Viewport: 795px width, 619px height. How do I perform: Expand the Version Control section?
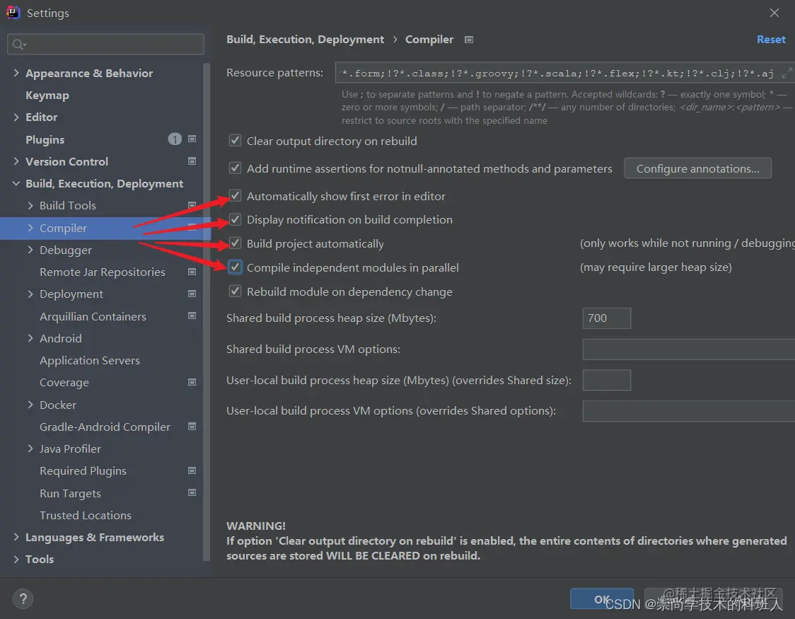click(16, 161)
